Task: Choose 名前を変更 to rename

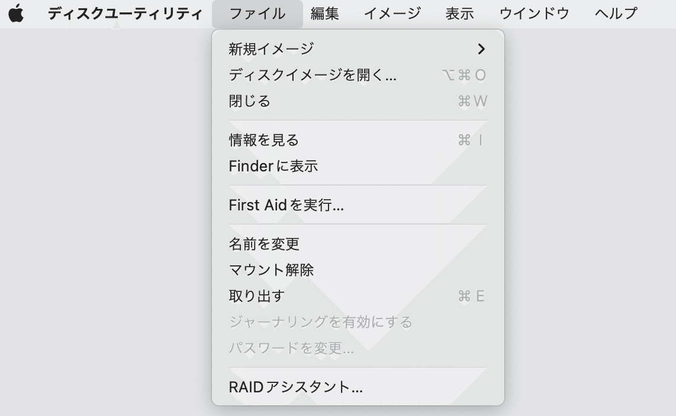Action: [x=264, y=243]
